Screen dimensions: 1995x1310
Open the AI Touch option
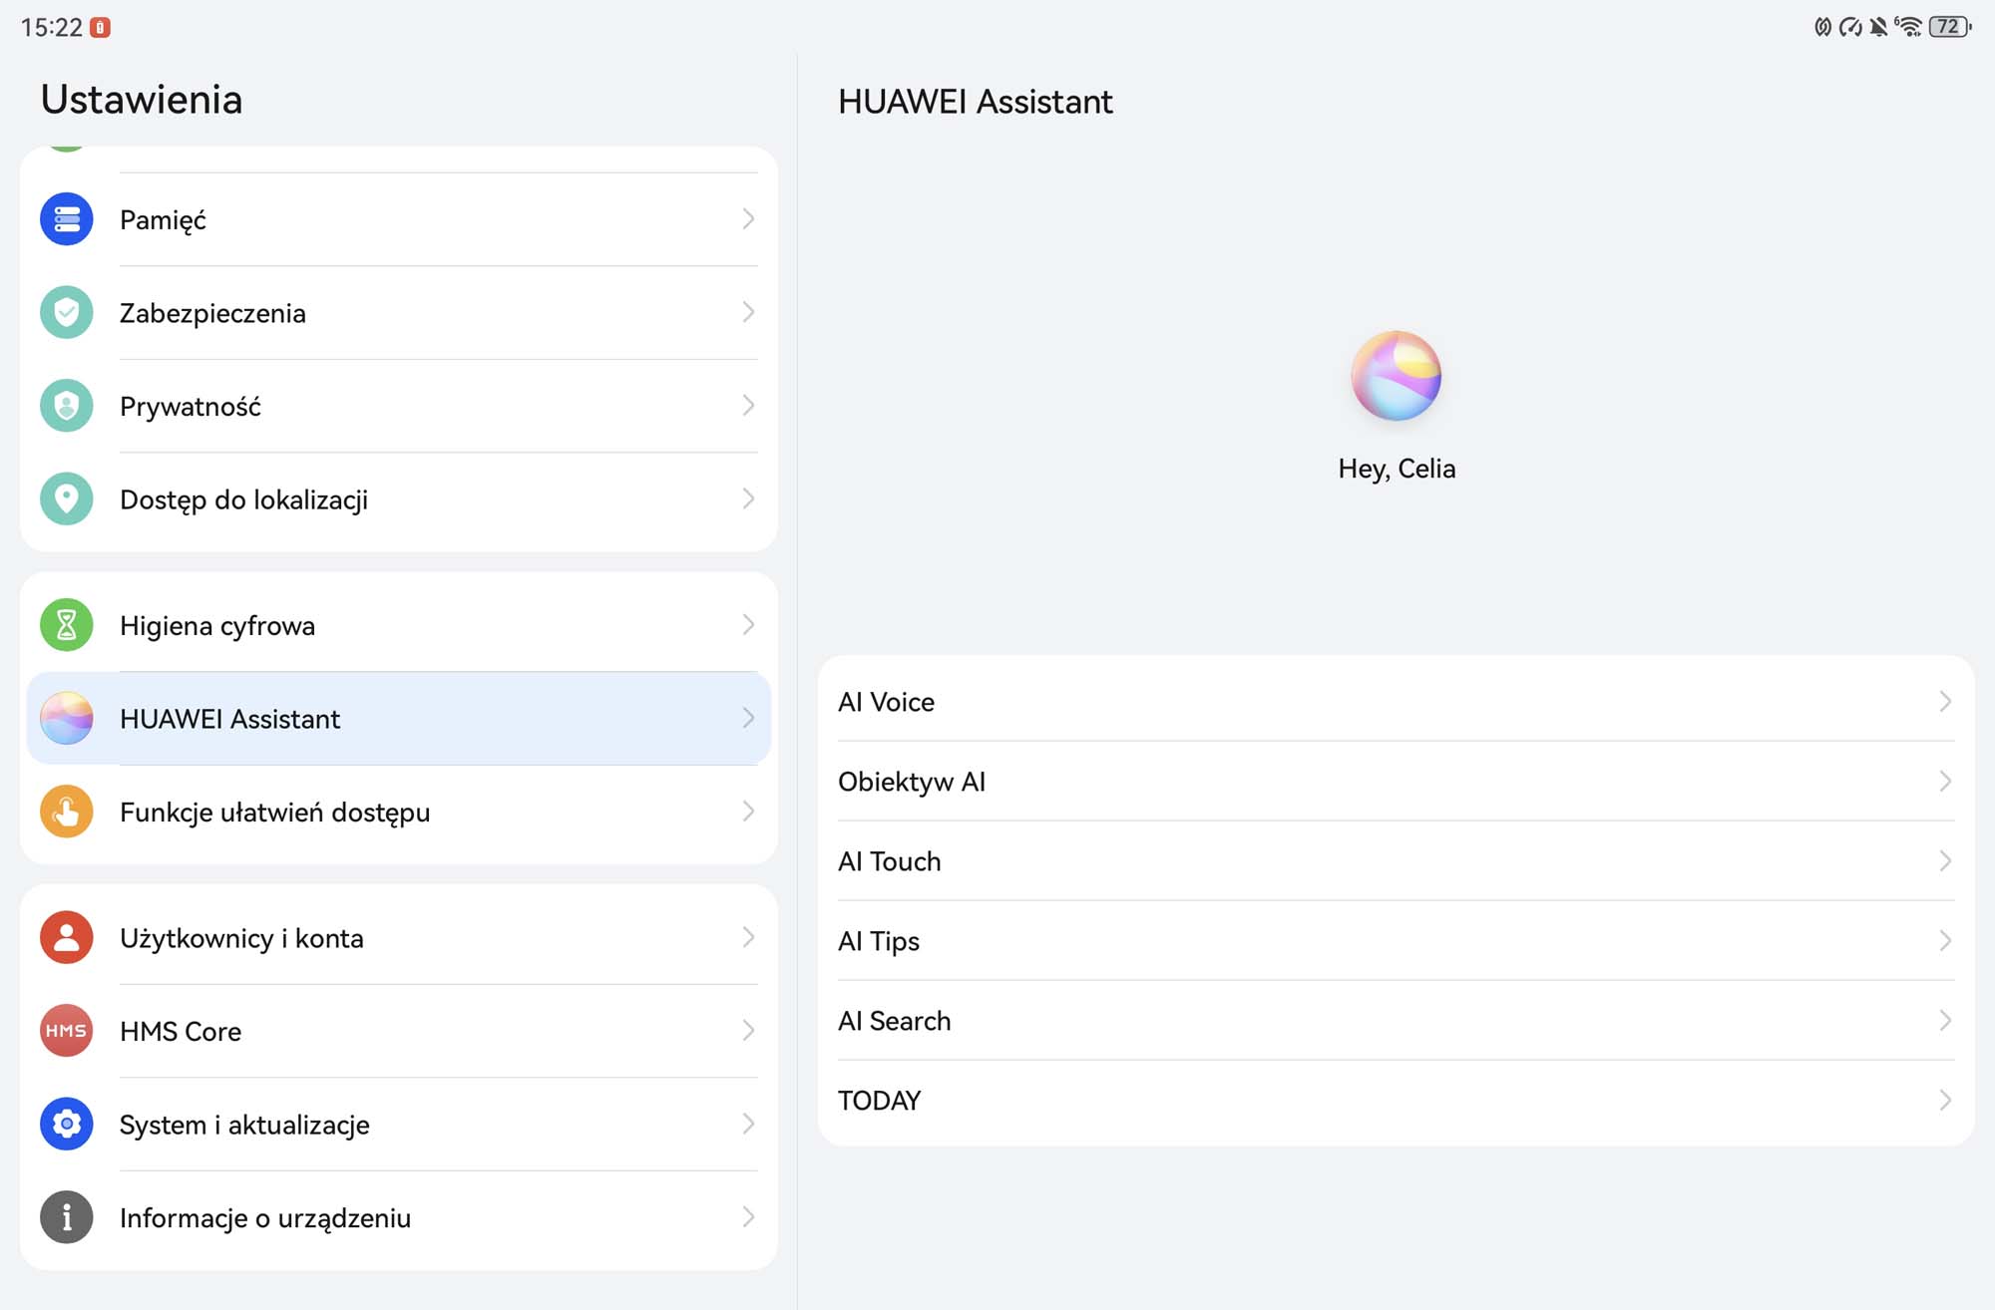(x=1396, y=861)
